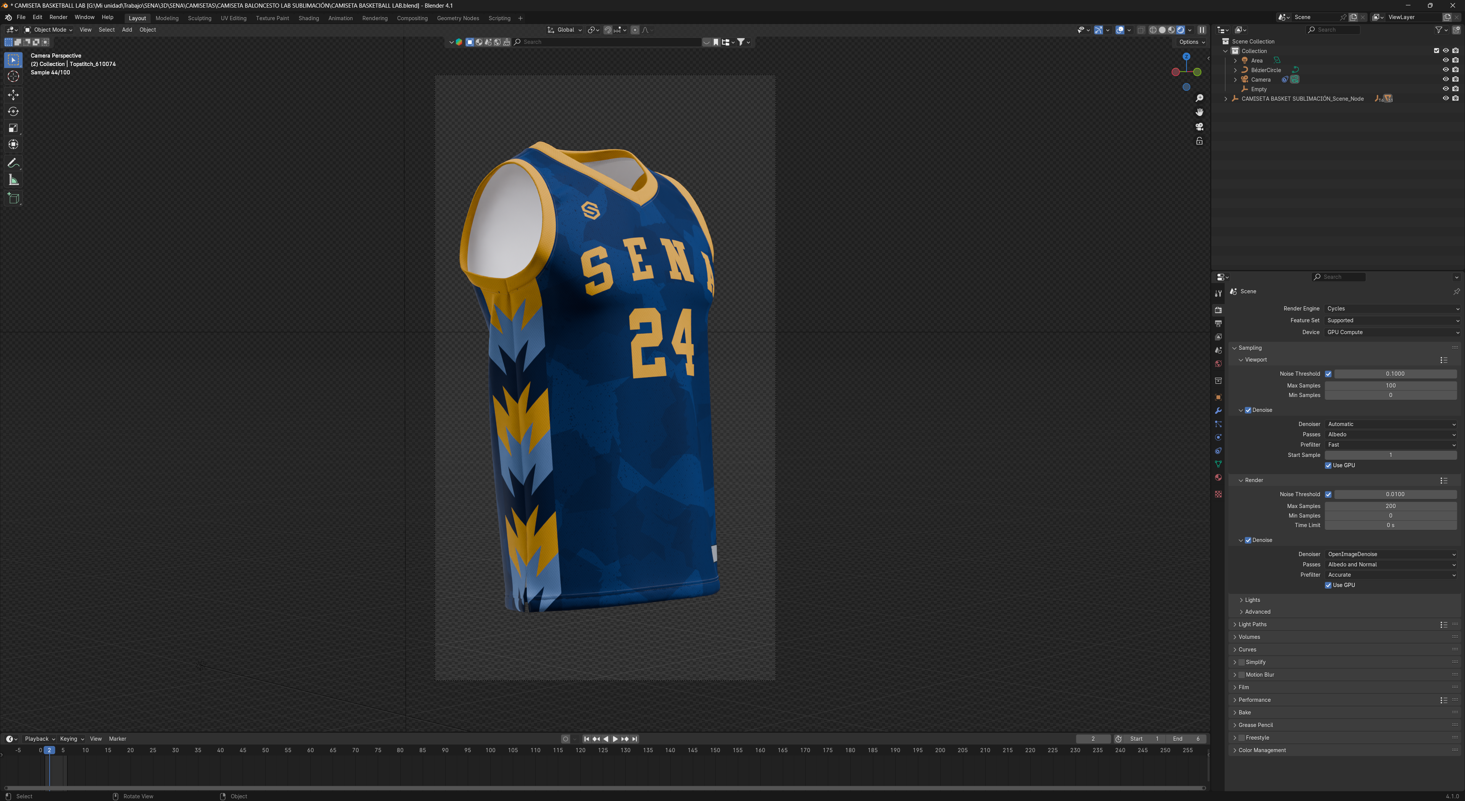The width and height of the screenshot is (1465, 801).
Task: Open the viewport Options button
Action: pos(1191,42)
